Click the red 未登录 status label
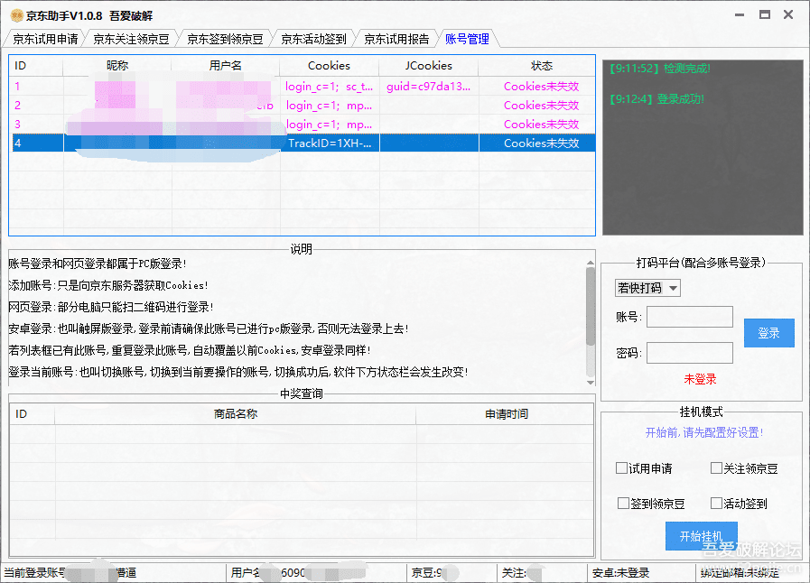The height and width of the screenshot is (583, 810). click(x=701, y=380)
